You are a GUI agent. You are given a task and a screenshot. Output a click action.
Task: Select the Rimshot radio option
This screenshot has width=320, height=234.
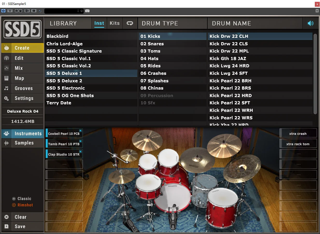click(23, 205)
